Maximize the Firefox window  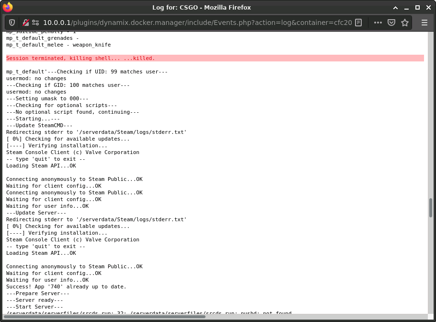pyautogui.click(x=417, y=8)
